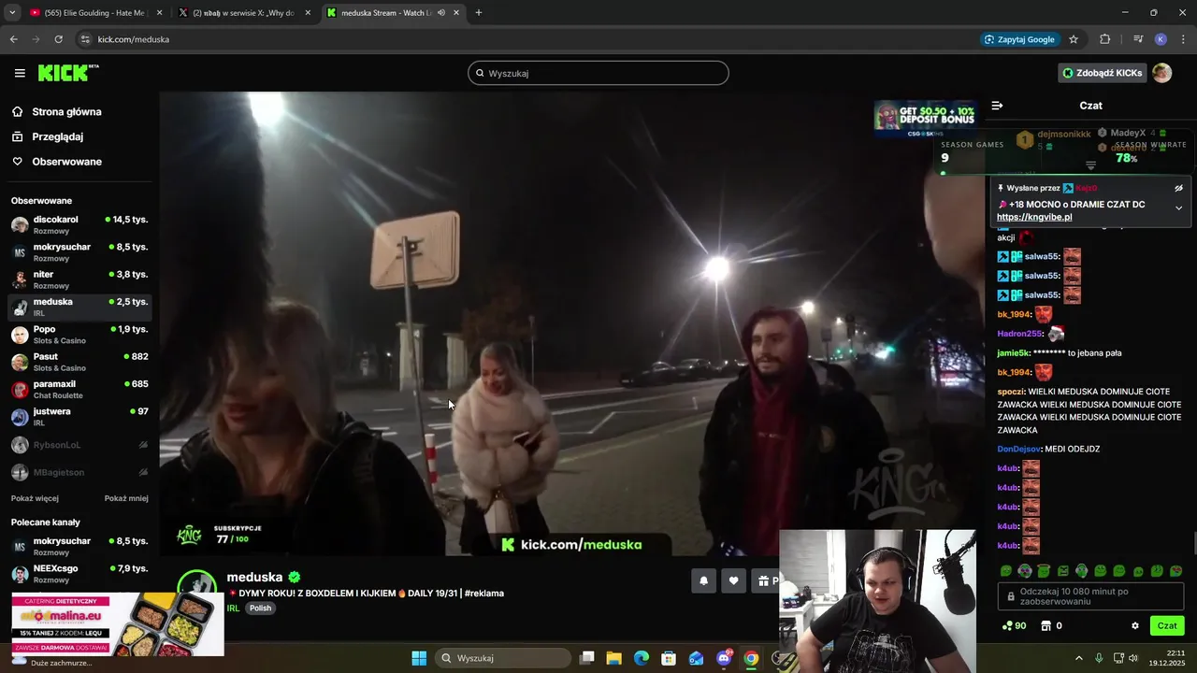Image resolution: width=1197 pixels, height=673 pixels.
Task: Show hidden system tray icons
Action: pyautogui.click(x=1078, y=658)
